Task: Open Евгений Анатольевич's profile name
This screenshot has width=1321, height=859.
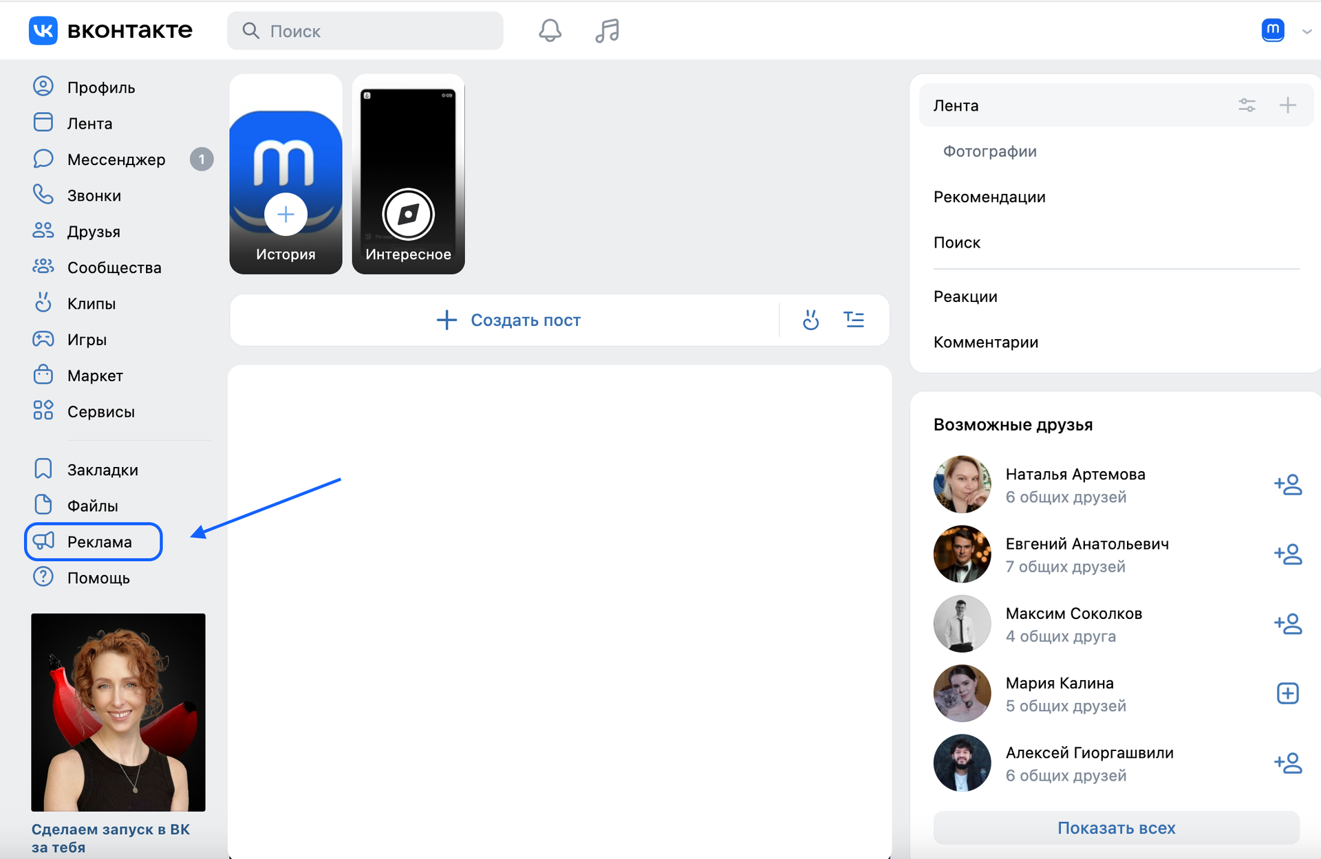Action: pos(1087,544)
